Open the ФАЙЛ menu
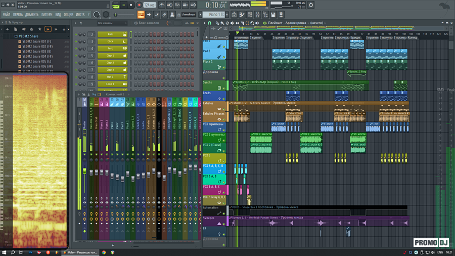 6,15
